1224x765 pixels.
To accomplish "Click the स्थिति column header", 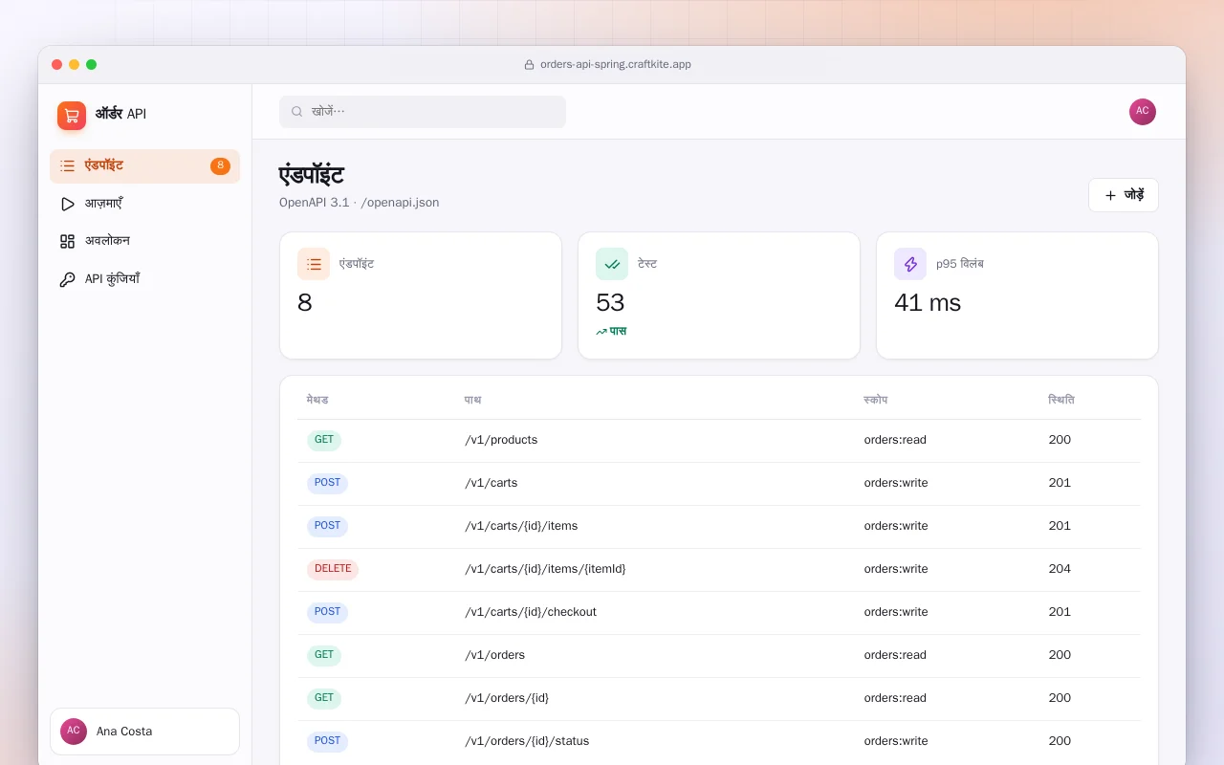I will tap(1061, 400).
